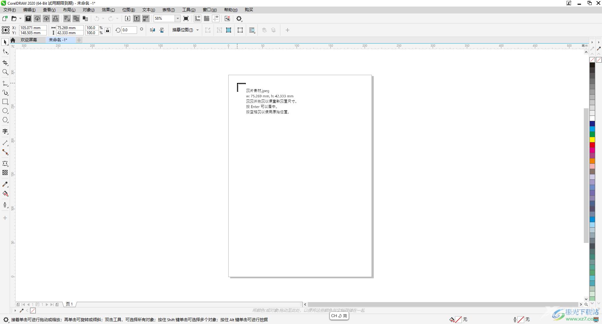
Task: Switch to the 欢迎屏幕 tab
Action: 29,40
